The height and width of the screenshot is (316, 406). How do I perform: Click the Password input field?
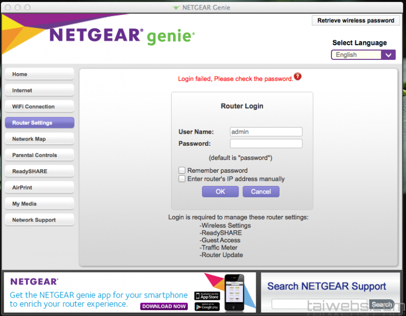(x=266, y=144)
